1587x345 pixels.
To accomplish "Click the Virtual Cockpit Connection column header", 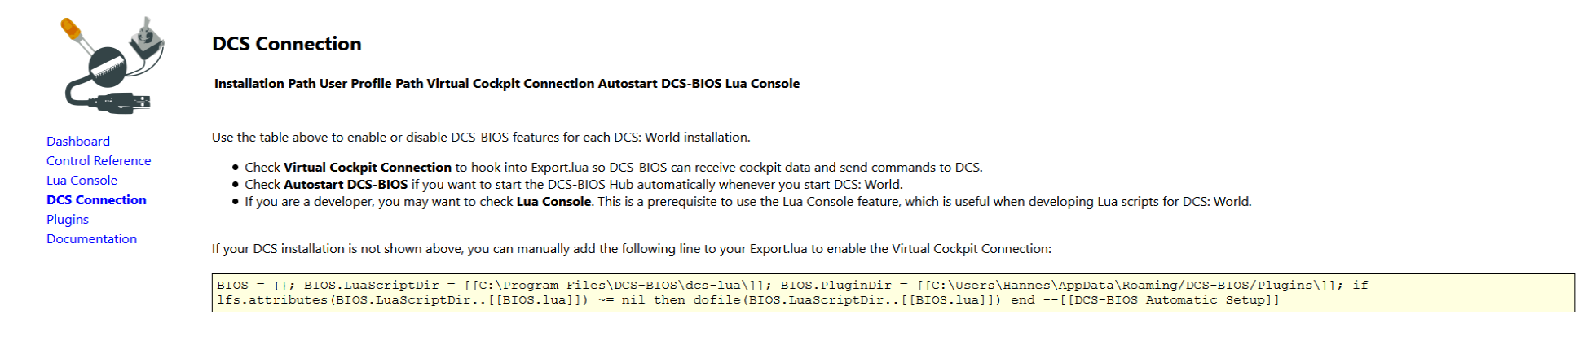I will [510, 84].
